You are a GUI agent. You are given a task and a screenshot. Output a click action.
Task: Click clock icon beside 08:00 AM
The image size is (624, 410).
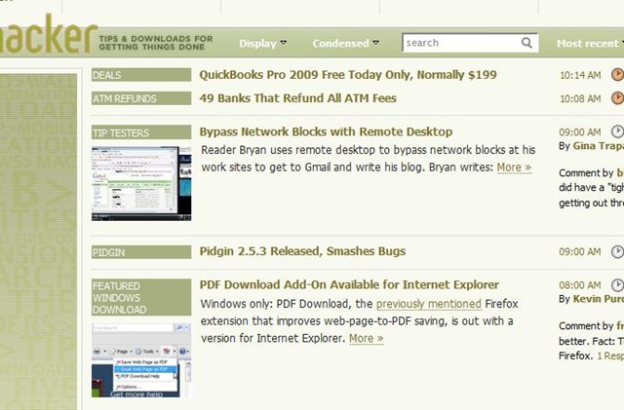(x=617, y=284)
